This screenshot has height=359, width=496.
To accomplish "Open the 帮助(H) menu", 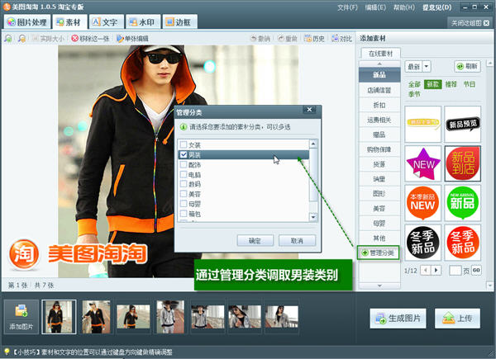I will tap(403, 7).
